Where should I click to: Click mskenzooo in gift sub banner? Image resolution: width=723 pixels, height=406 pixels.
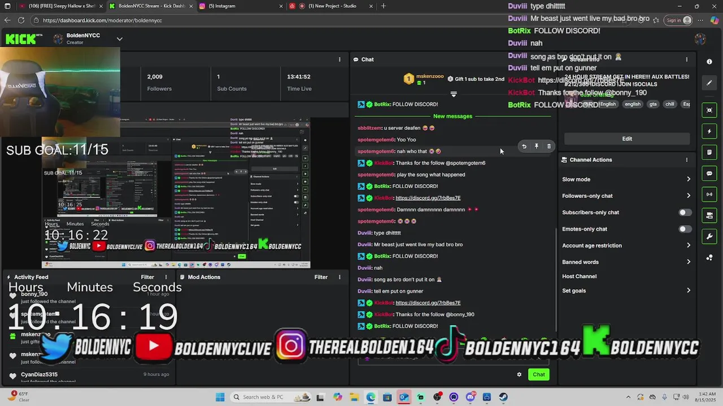coord(430,76)
